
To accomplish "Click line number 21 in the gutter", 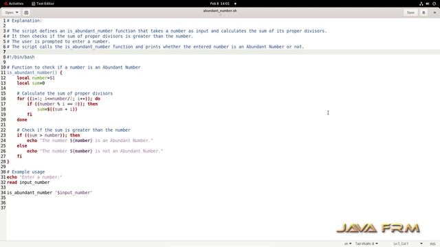I will 3,125.
